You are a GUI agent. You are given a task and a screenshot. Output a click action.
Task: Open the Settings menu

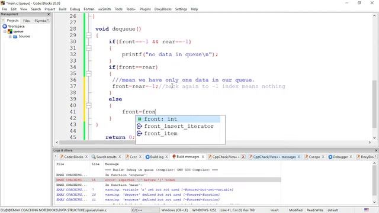click(181, 9)
